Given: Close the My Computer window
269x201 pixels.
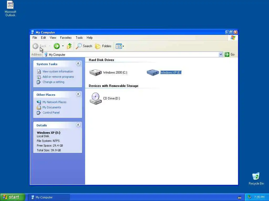Looking at the screenshot, I should tap(236, 32).
